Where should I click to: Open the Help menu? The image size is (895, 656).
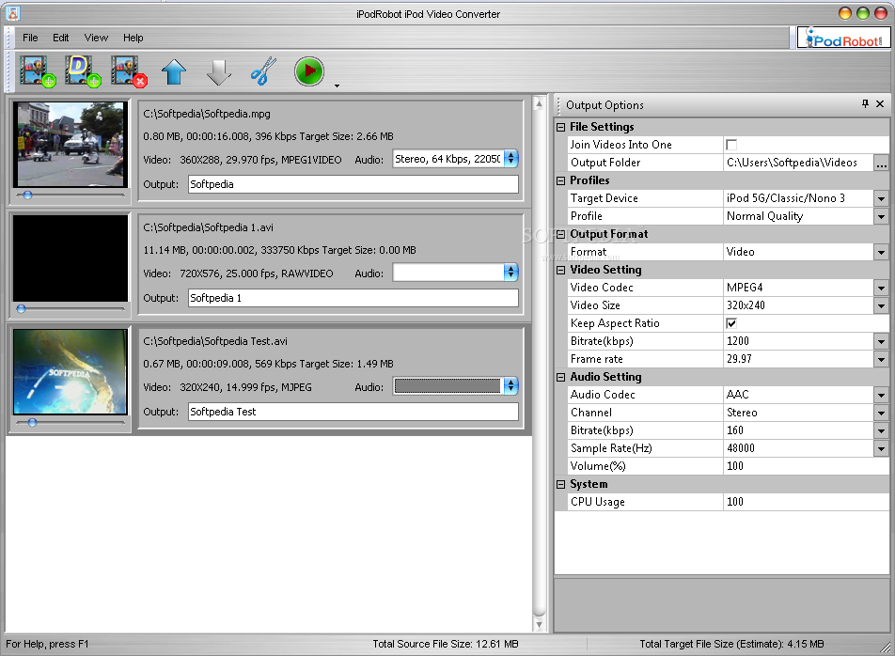[x=133, y=38]
